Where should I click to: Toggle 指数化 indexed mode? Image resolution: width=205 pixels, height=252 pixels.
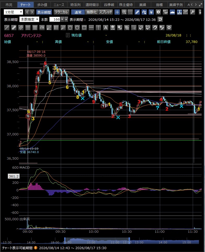(92, 12)
